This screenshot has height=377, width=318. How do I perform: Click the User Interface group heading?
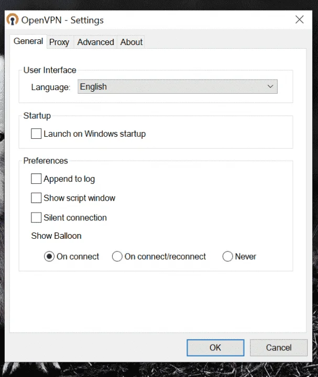50,70
